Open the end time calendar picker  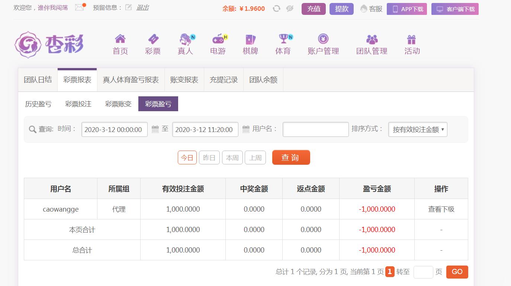click(x=246, y=129)
